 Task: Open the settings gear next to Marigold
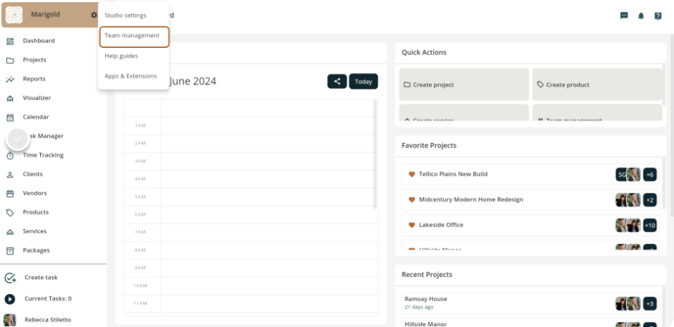tap(94, 15)
